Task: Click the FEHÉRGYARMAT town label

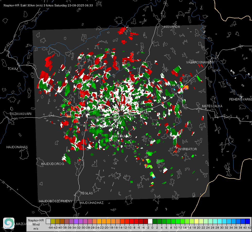Action: (241, 100)
